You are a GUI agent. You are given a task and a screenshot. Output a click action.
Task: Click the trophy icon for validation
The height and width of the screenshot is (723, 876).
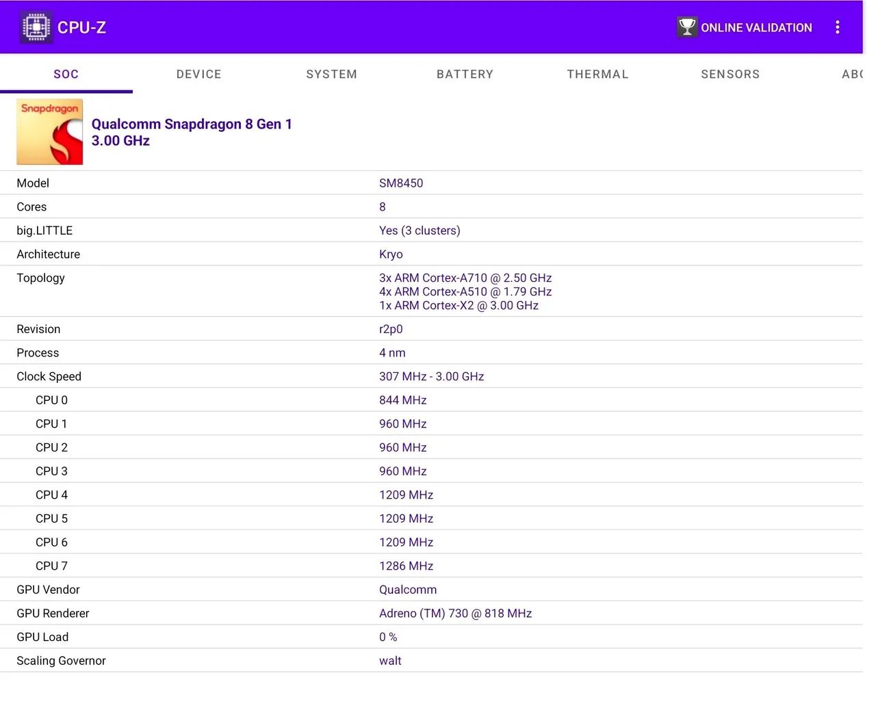[687, 27]
